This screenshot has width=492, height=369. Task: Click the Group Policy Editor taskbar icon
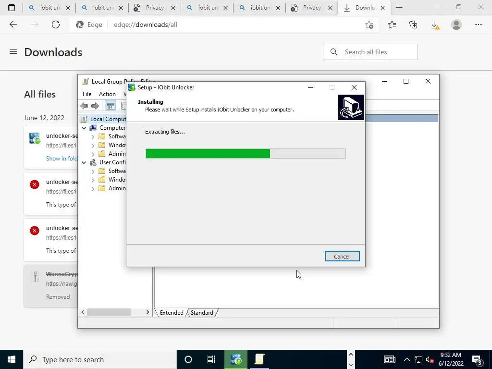259,359
